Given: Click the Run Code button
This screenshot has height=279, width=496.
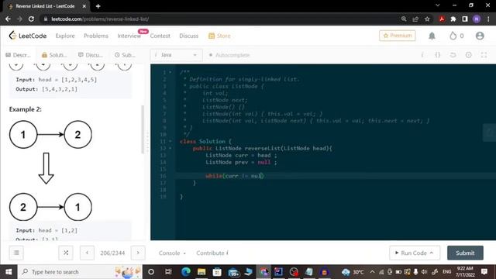Looking at the screenshot, I should pyautogui.click(x=415, y=253).
